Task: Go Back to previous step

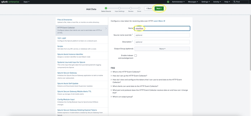Action: pyautogui.click(x=148, y=8)
